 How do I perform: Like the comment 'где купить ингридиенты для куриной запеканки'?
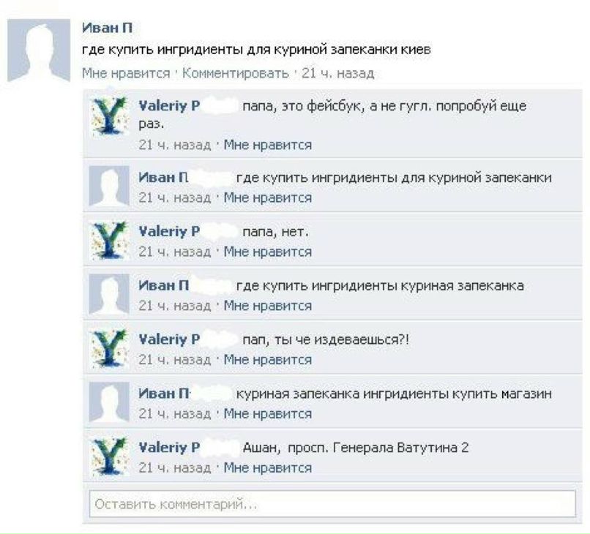tap(267, 198)
